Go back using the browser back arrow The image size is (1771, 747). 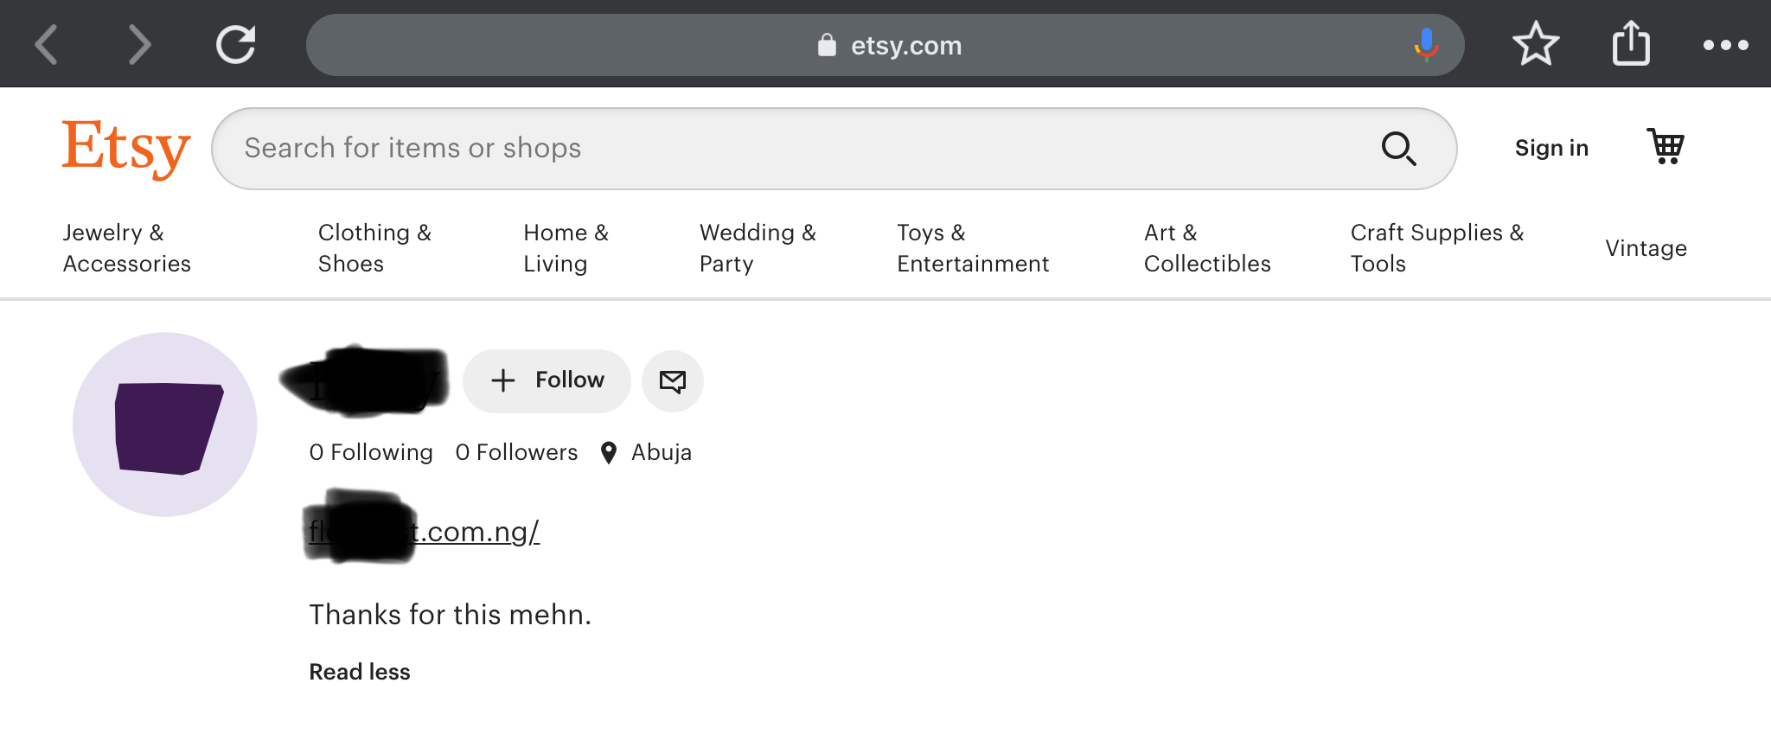coord(47,45)
